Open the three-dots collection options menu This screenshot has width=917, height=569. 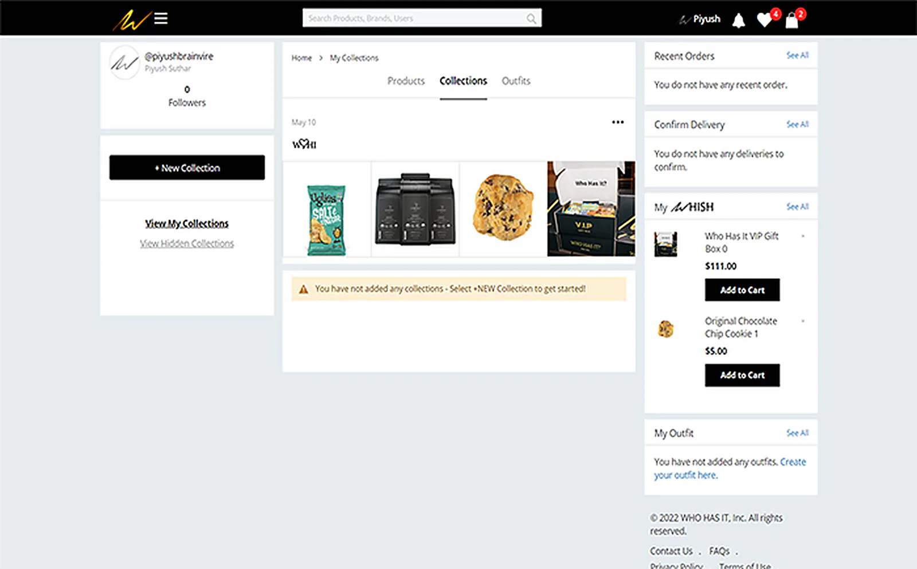pos(618,122)
